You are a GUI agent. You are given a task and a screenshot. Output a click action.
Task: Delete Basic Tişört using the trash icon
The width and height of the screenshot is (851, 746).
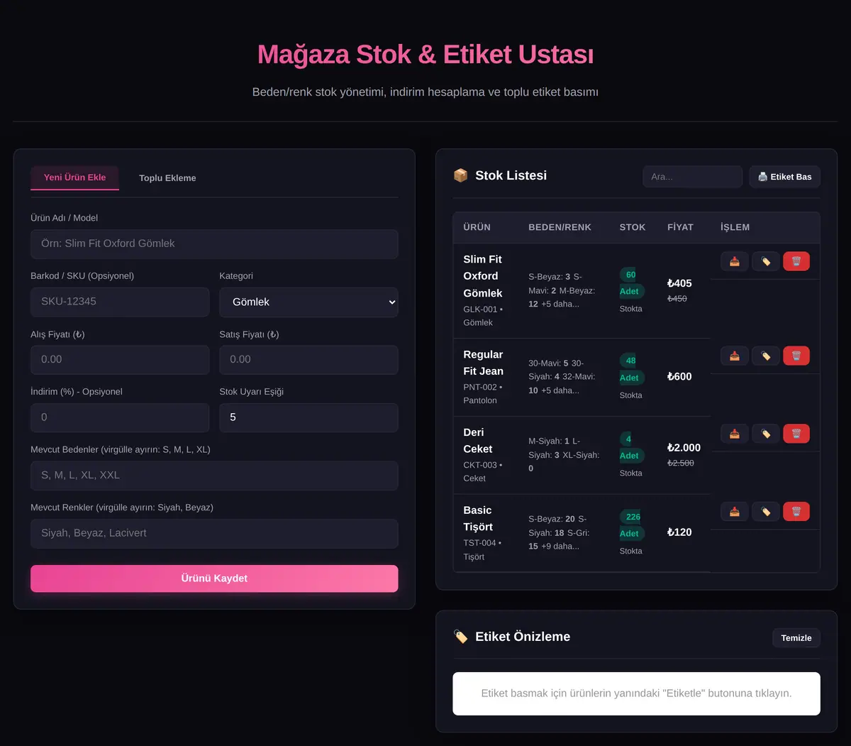pyautogui.click(x=796, y=511)
